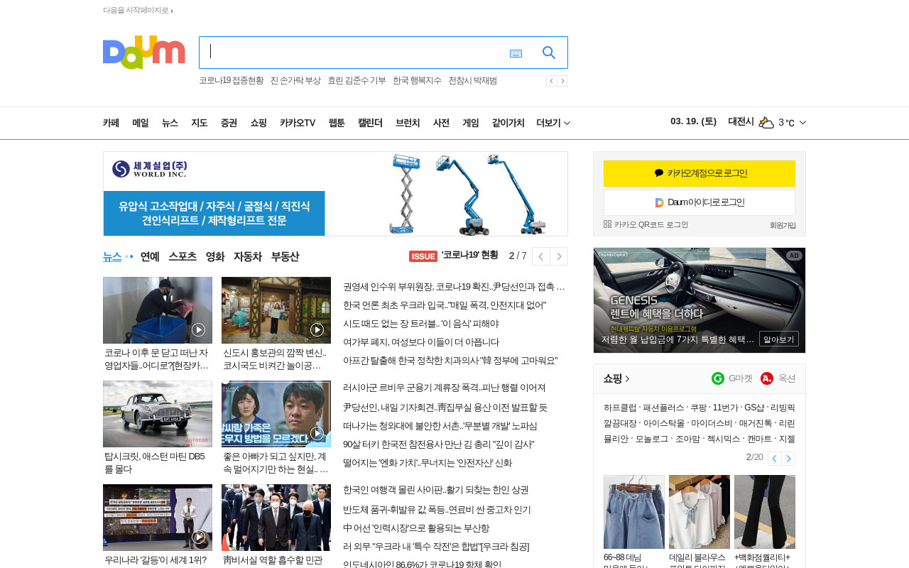Switch to the 연예 news tab
The image size is (909, 568).
150,256
